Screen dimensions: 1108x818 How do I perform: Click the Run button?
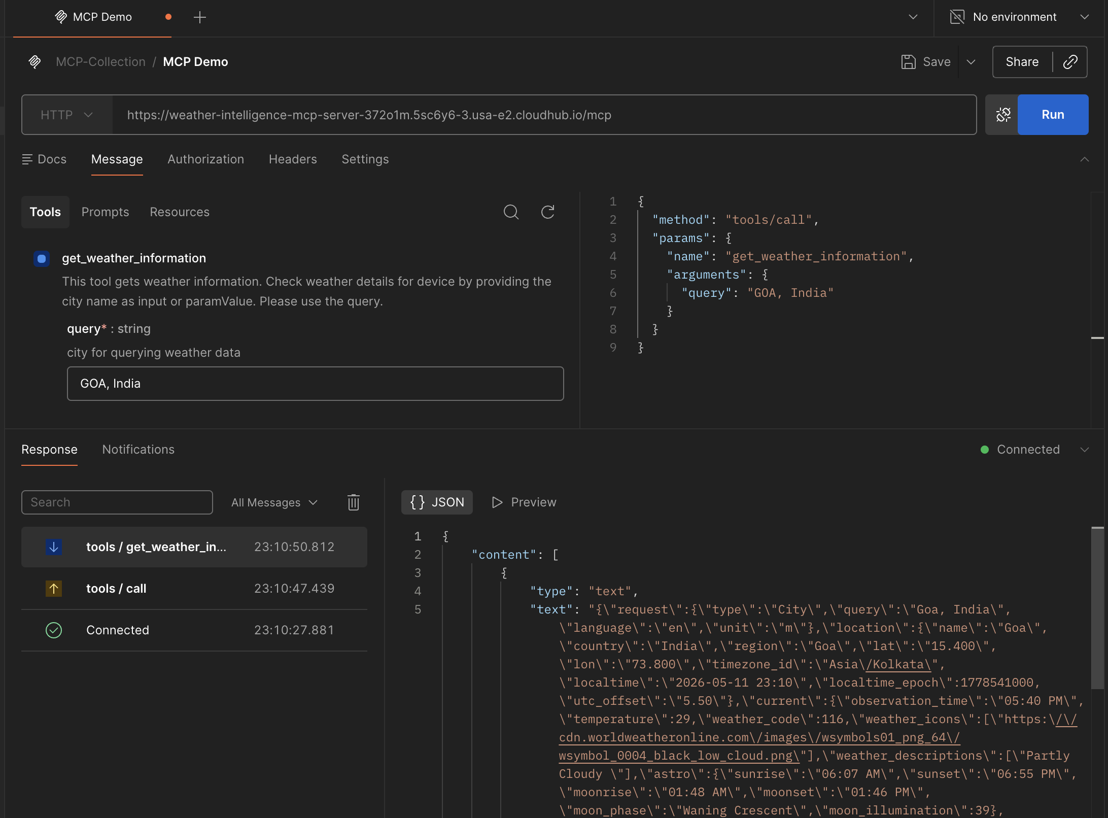1053,115
